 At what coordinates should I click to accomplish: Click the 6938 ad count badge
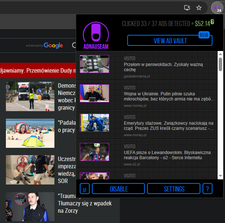click(x=203, y=34)
